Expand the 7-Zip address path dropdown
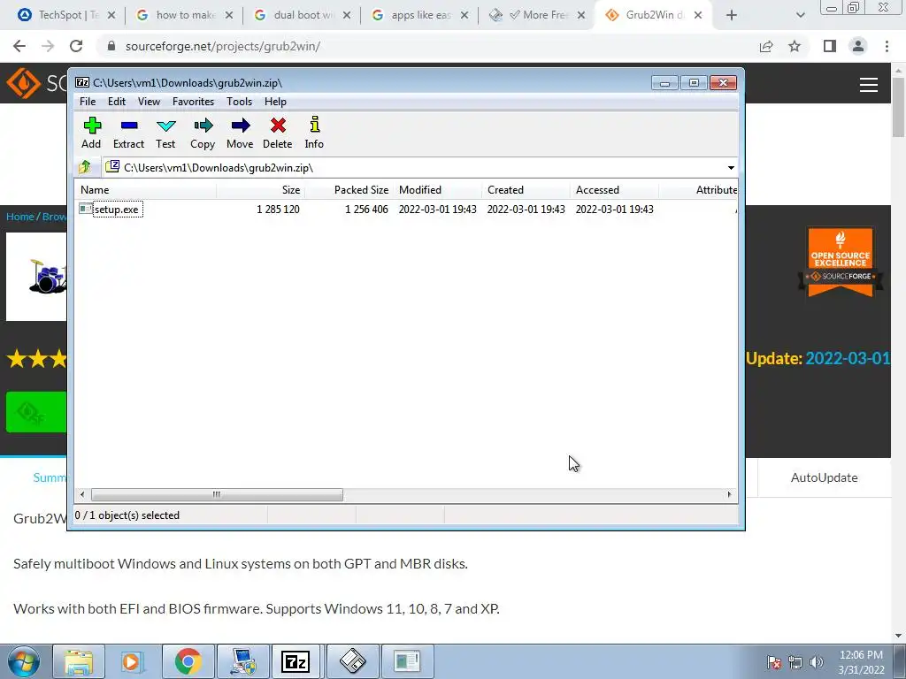The height and width of the screenshot is (679, 906). pyautogui.click(x=731, y=168)
